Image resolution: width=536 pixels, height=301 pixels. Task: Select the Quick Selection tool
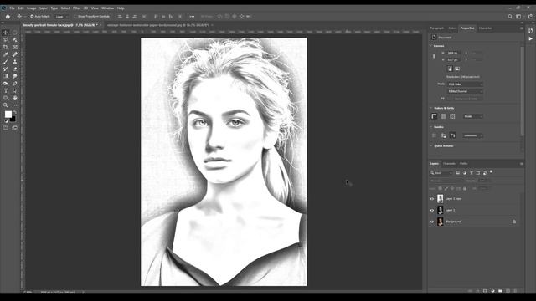(15, 40)
